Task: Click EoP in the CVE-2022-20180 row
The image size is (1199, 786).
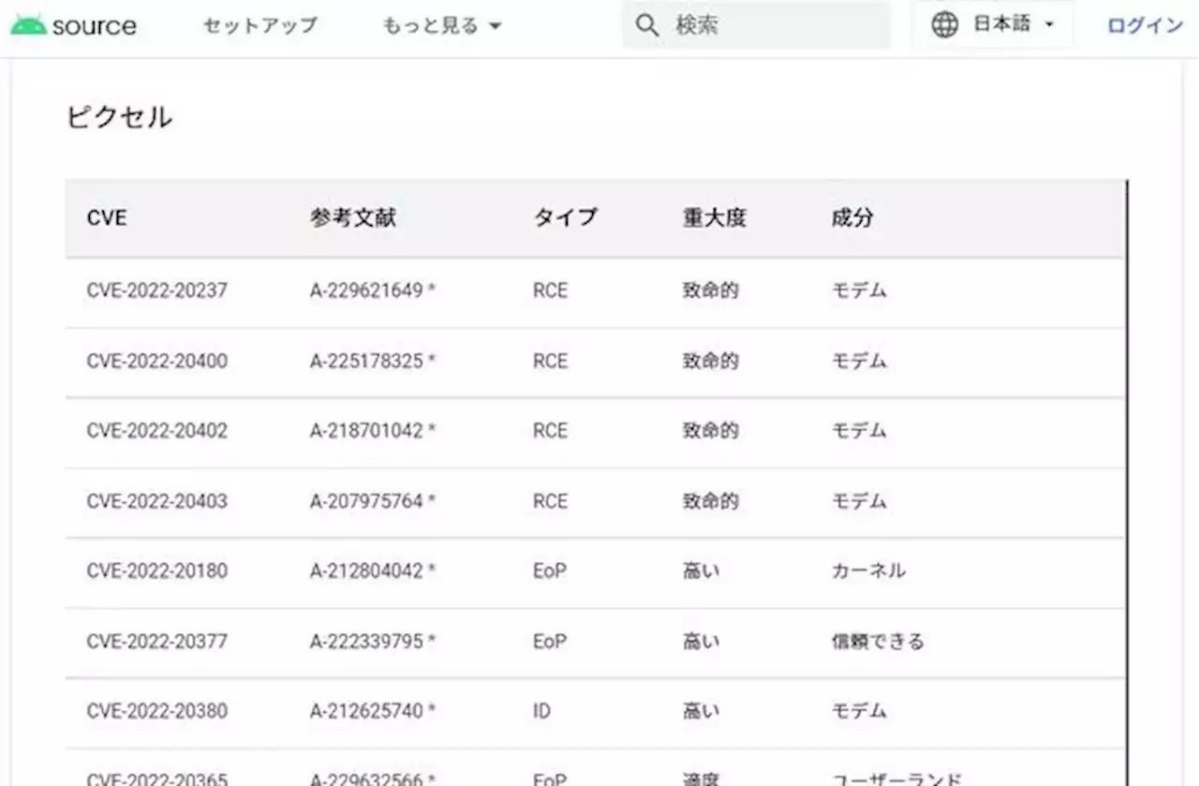Action: click(550, 571)
